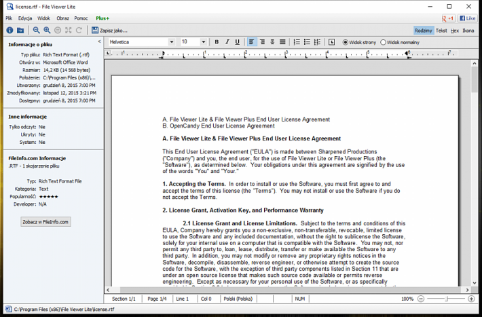Click the horizontal scrollbar thumb
Image resolution: width=482 pixels, height=317 pixels.
tap(290, 290)
